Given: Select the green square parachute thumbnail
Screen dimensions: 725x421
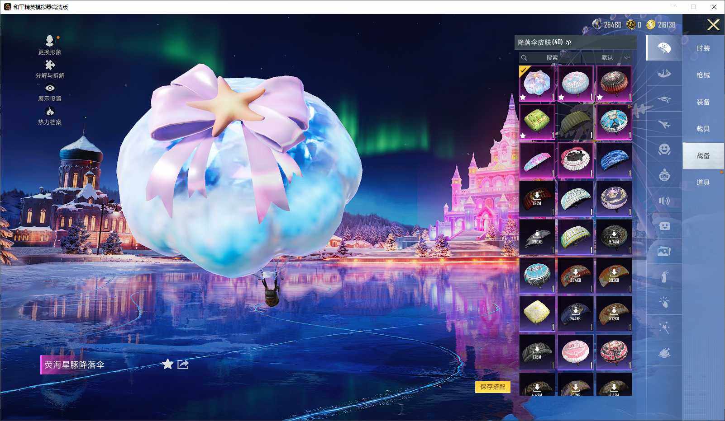Looking at the screenshot, I should (x=537, y=122).
